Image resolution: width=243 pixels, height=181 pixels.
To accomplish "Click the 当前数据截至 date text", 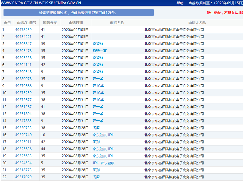I will click(215, 3).
